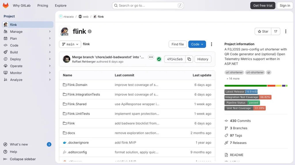Click the tag icon beside 97 Tags
This screenshot has width=295, height=165.
click(226, 135)
